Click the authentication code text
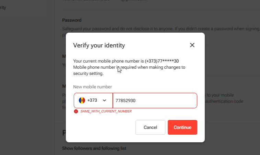The width and height of the screenshot is (260, 155). pos(224,101)
